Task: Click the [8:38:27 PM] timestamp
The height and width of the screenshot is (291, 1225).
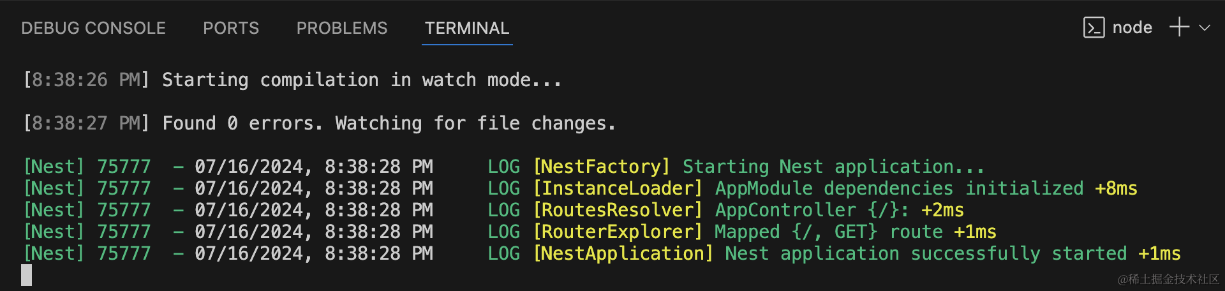Action: [x=86, y=123]
